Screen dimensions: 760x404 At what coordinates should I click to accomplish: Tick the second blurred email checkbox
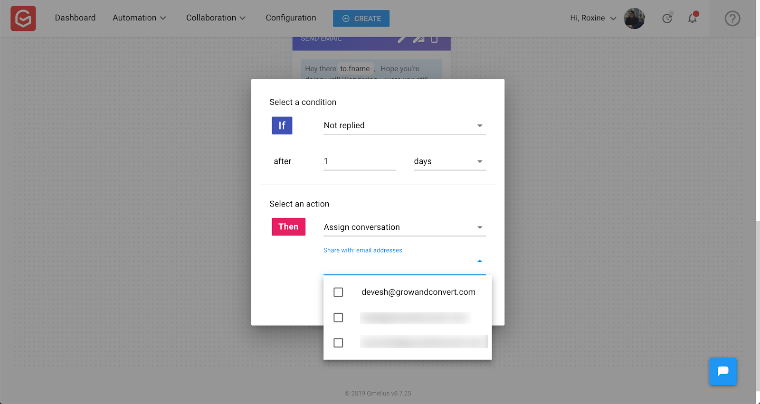coord(338,317)
